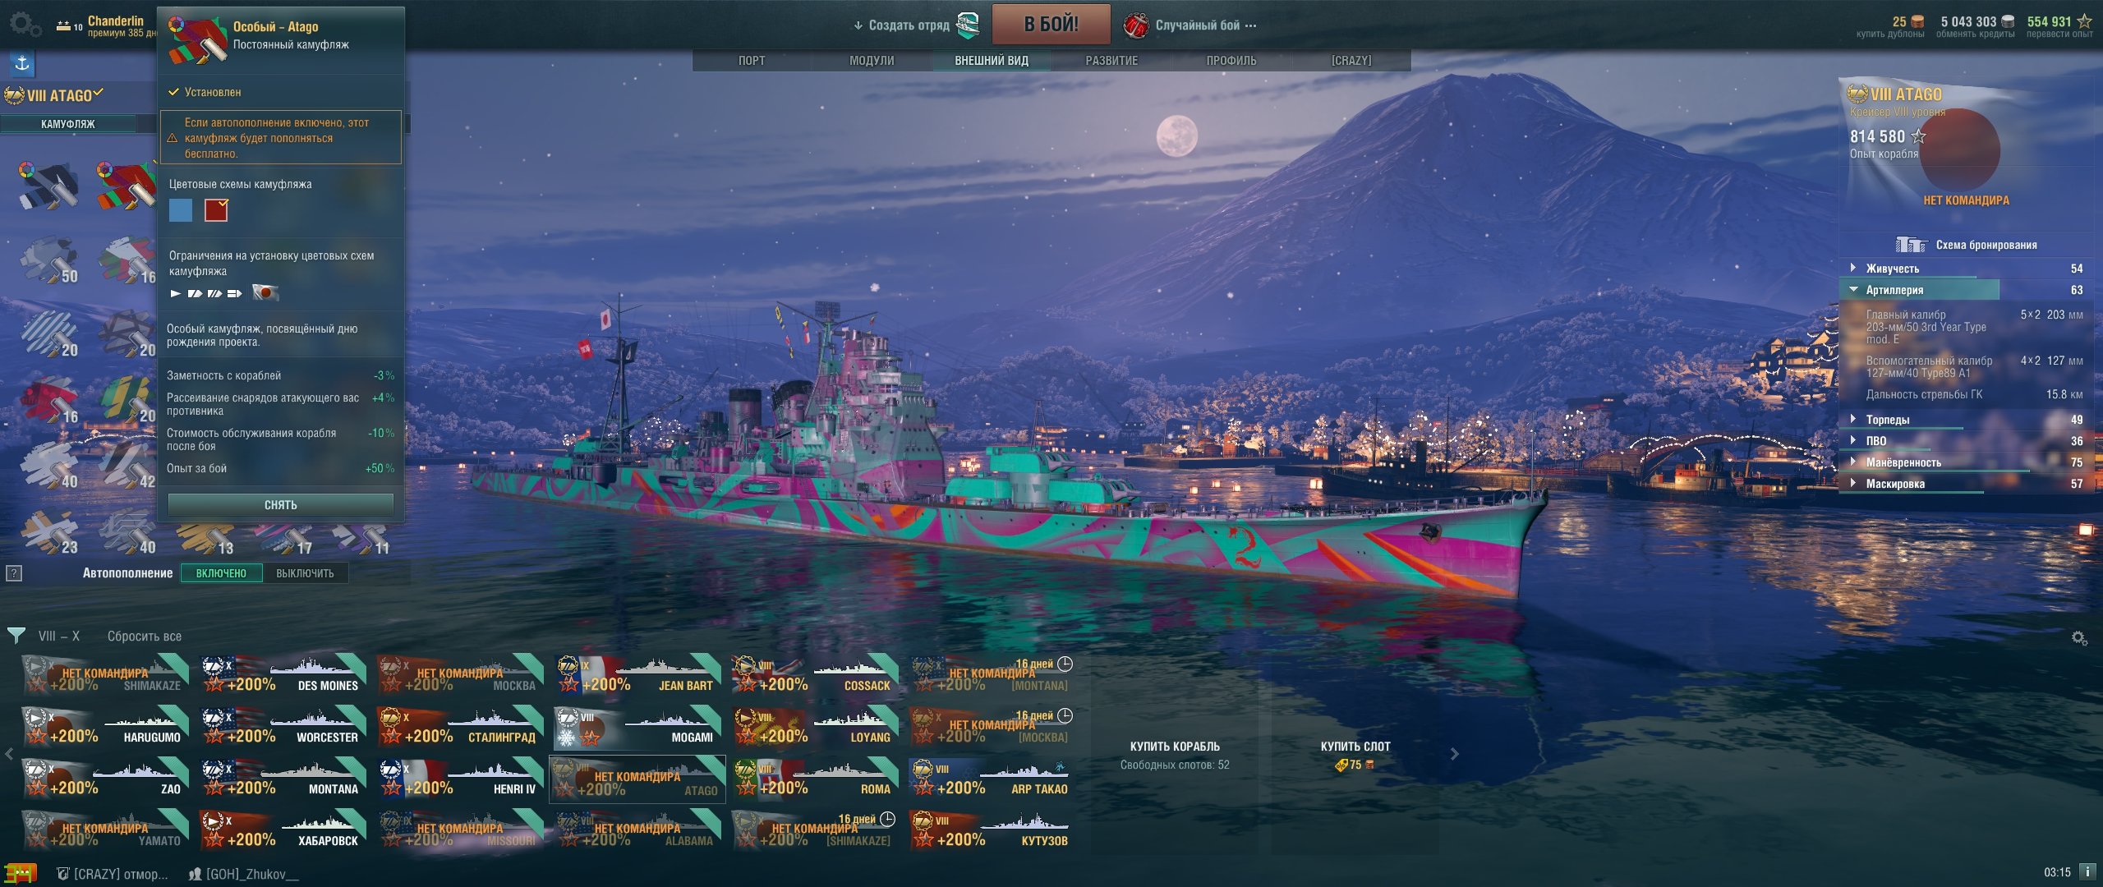Open the armor scheme viewer icon

pyautogui.click(x=1911, y=245)
